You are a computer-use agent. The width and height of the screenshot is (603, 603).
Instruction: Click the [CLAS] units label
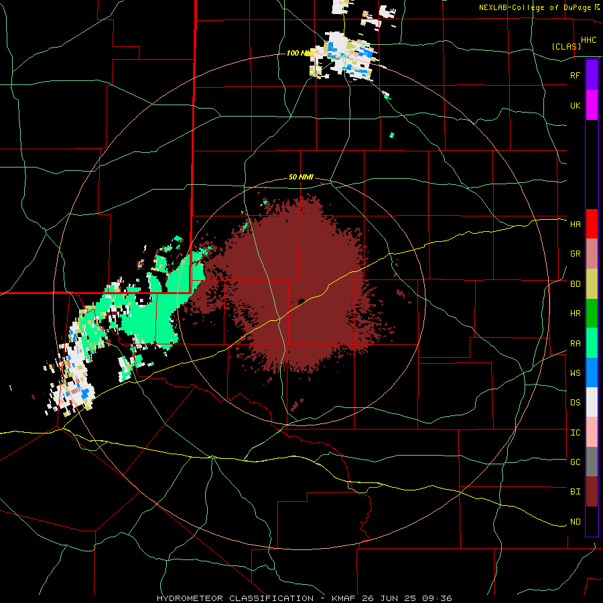click(566, 46)
